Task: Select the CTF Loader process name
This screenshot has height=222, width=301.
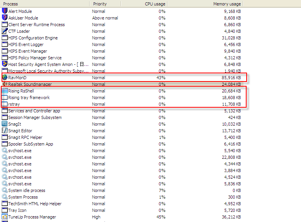Action: click(x=19, y=31)
